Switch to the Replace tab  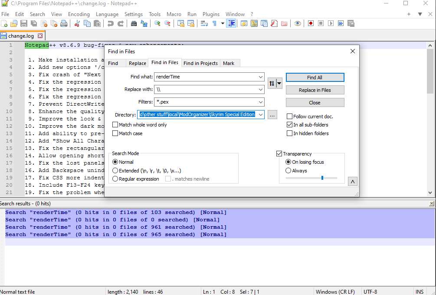pos(138,63)
